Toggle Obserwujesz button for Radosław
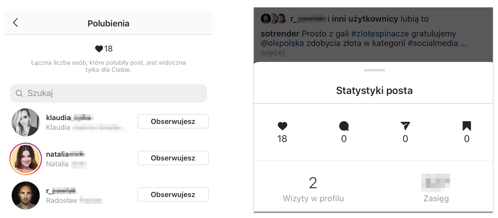Image resolution: width=498 pixels, height=218 pixels. point(173,195)
